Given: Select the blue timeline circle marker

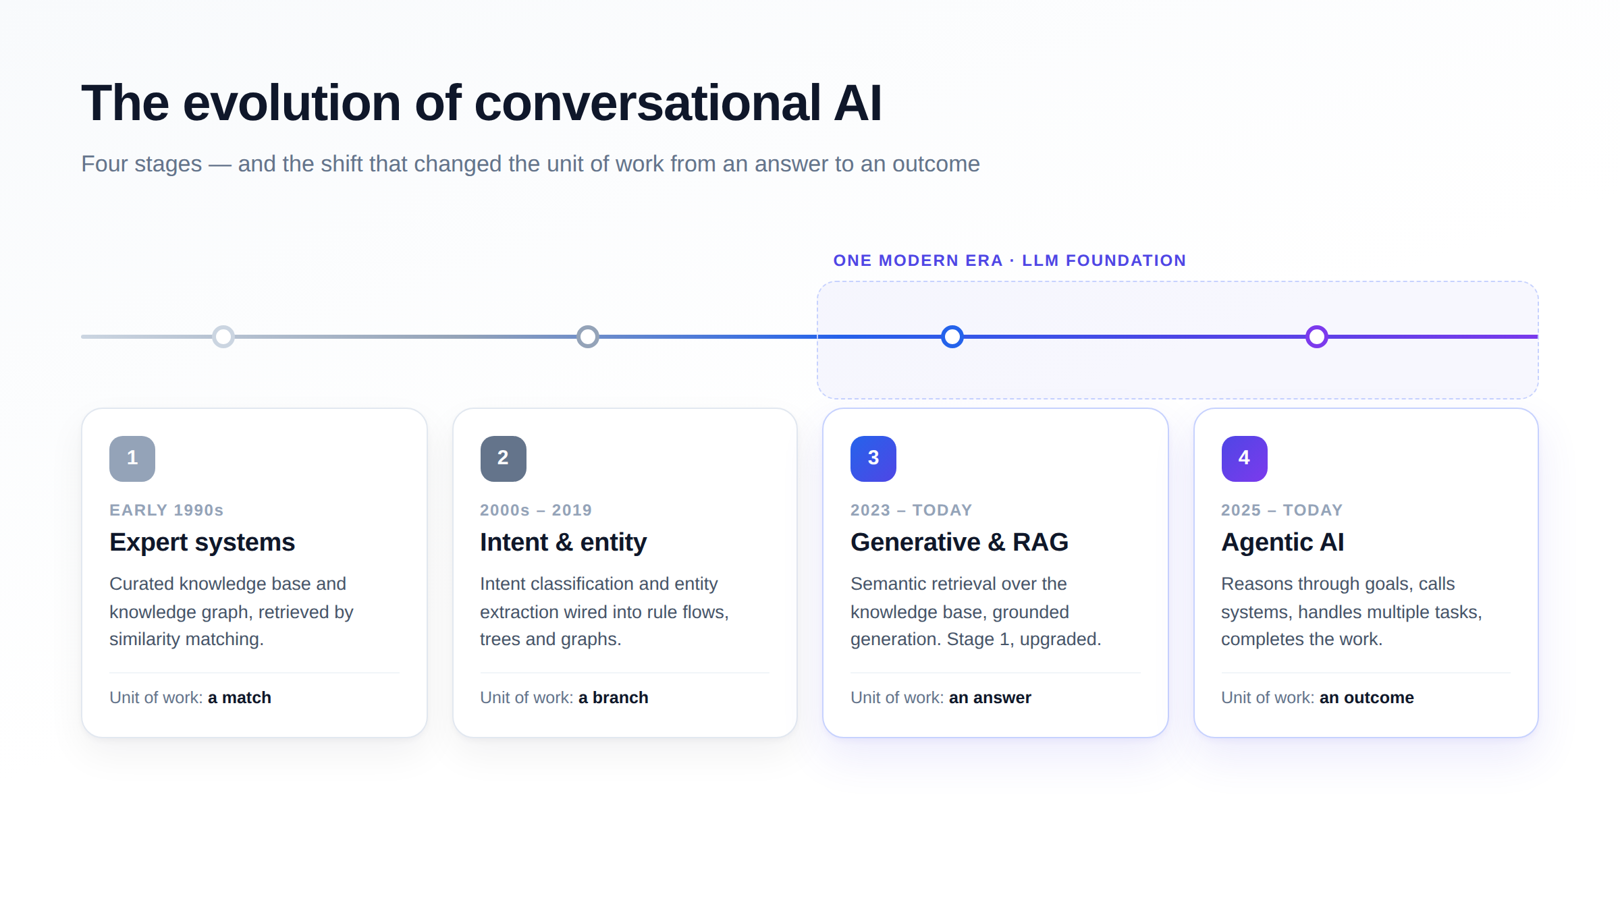Looking at the screenshot, I should point(952,337).
